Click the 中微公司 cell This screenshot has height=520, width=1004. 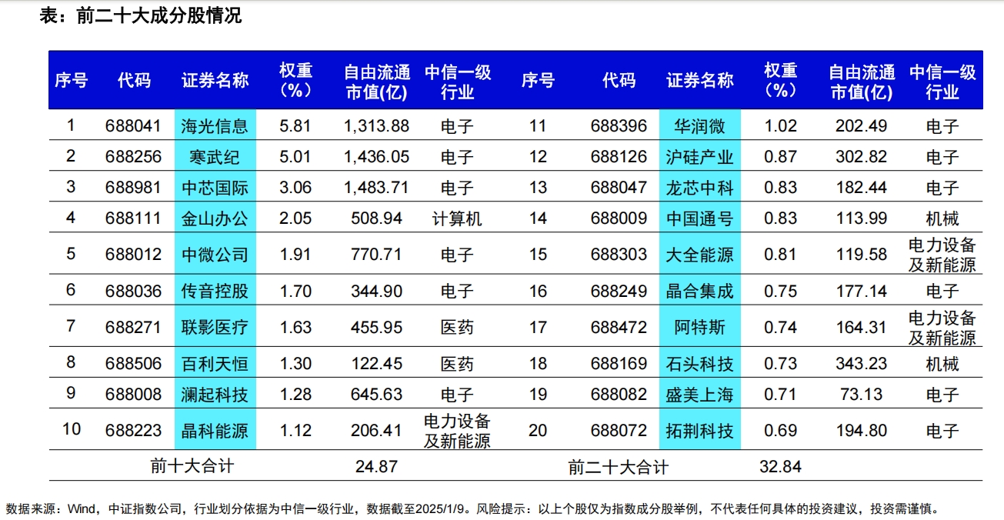(215, 255)
